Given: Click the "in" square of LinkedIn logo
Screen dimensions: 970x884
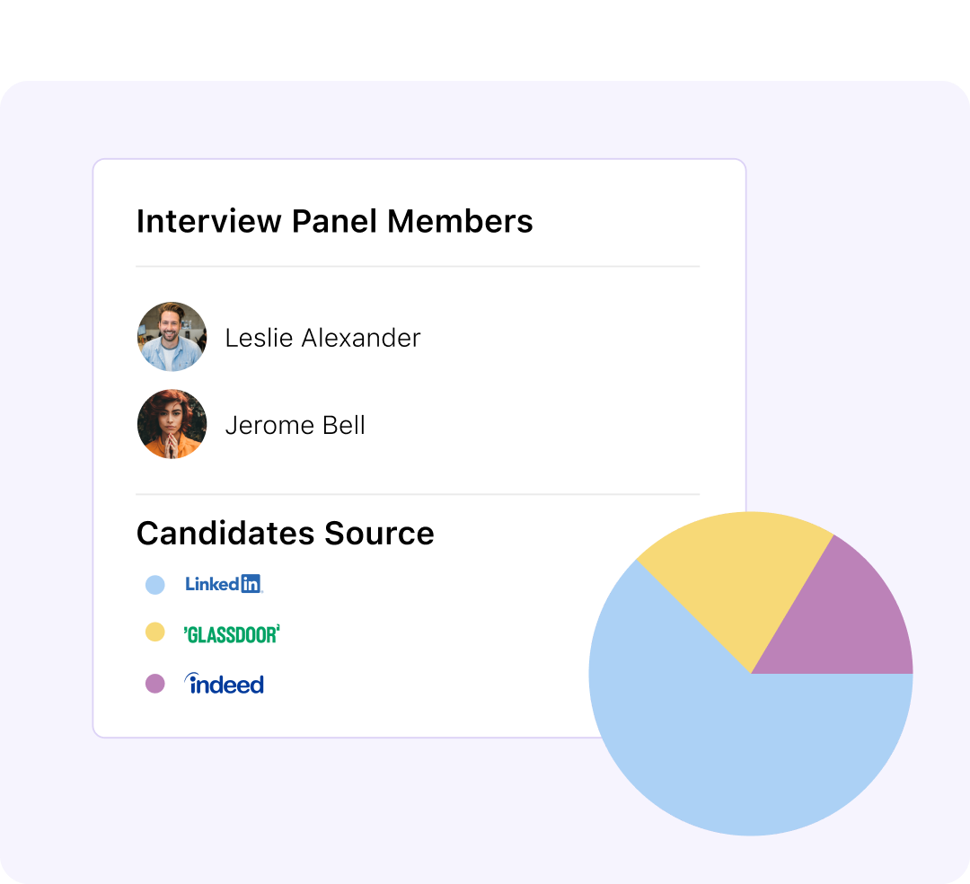Looking at the screenshot, I should tap(251, 584).
